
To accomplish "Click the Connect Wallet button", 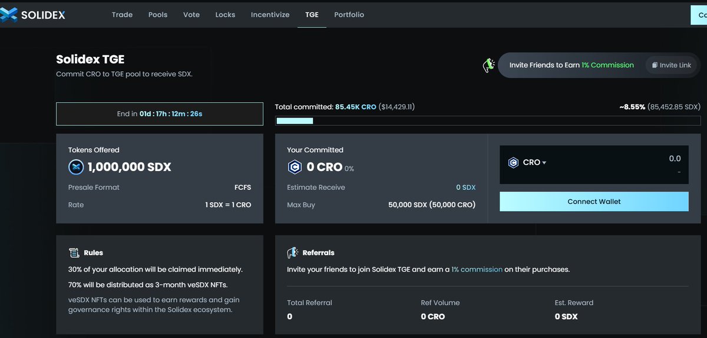I will pos(594,201).
